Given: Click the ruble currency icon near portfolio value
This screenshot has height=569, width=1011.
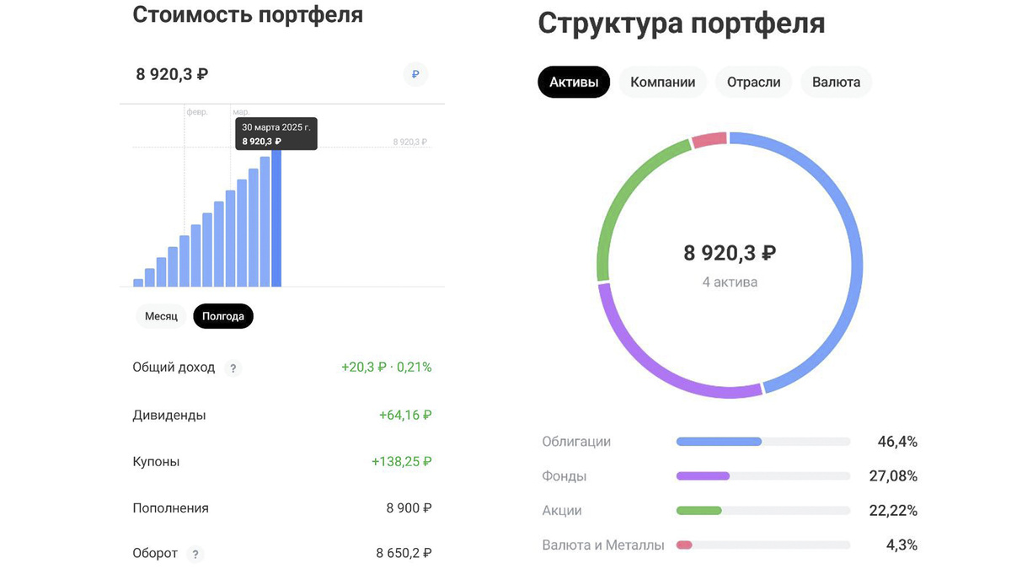Looking at the screenshot, I should (x=415, y=74).
